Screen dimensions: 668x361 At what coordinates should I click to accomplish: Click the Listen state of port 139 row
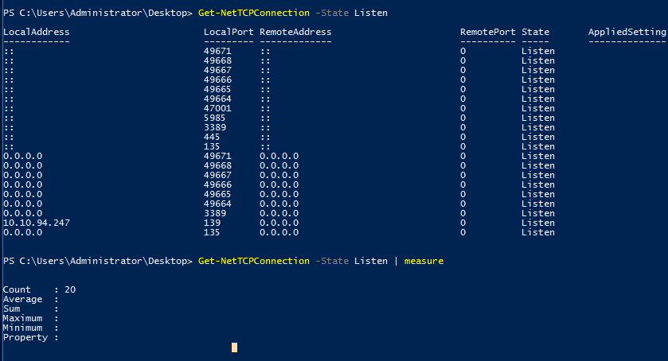(x=537, y=223)
